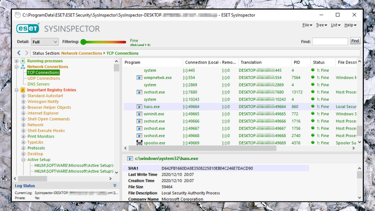
Task: Click the wmpnetwk.exe program icon
Action: (139, 77)
